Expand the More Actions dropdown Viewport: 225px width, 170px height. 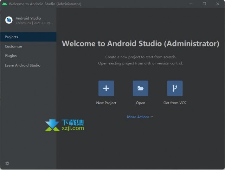(140, 117)
